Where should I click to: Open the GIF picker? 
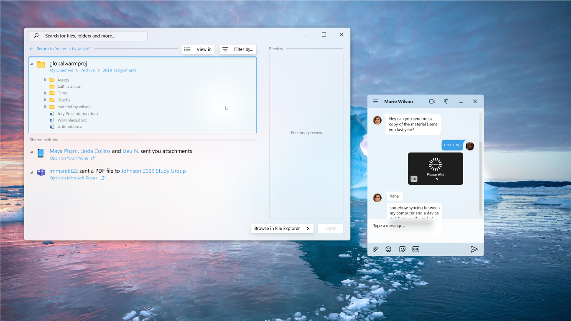pyautogui.click(x=416, y=249)
